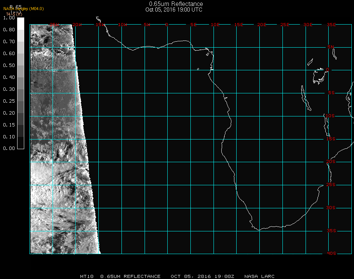Click the 0 equator latitude label at right
The height and width of the screenshot is (279, 354).
coord(328,70)
